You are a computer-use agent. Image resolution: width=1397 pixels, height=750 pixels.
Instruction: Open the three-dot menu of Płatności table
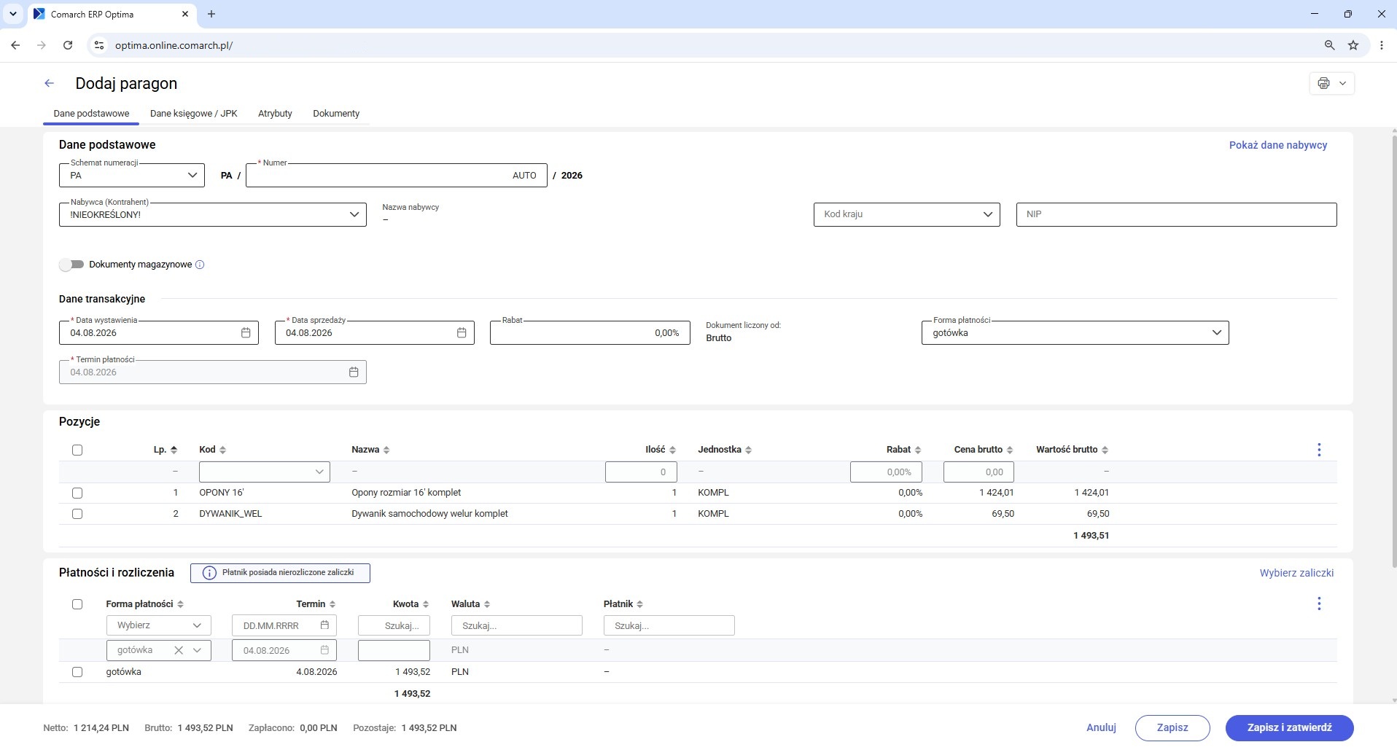[1319, 603]
